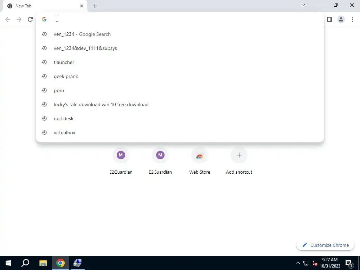Open the network status tray icon

(x=306, y=263)
